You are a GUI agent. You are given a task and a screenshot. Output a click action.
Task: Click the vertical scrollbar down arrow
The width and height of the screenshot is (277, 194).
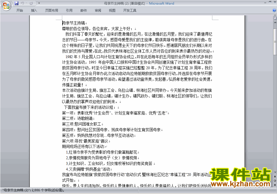(x=275, y=172)
